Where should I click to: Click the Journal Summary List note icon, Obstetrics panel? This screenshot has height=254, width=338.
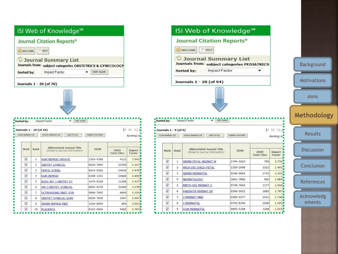pyautogui.click(x=20, y=59)
